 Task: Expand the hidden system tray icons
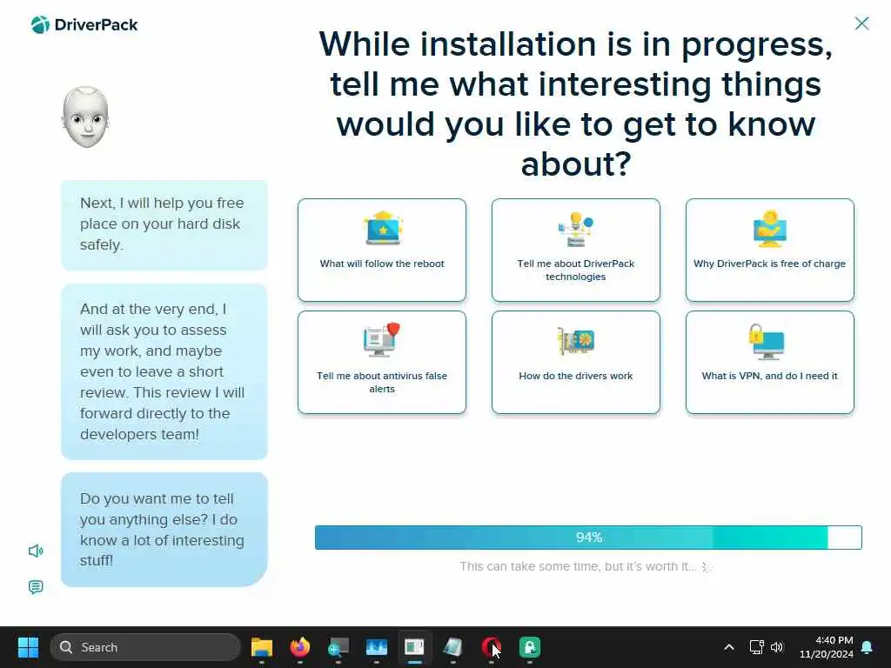point(729,647)
